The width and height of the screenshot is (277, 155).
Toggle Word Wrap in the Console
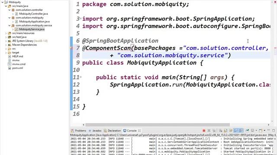tap(231, 130)
